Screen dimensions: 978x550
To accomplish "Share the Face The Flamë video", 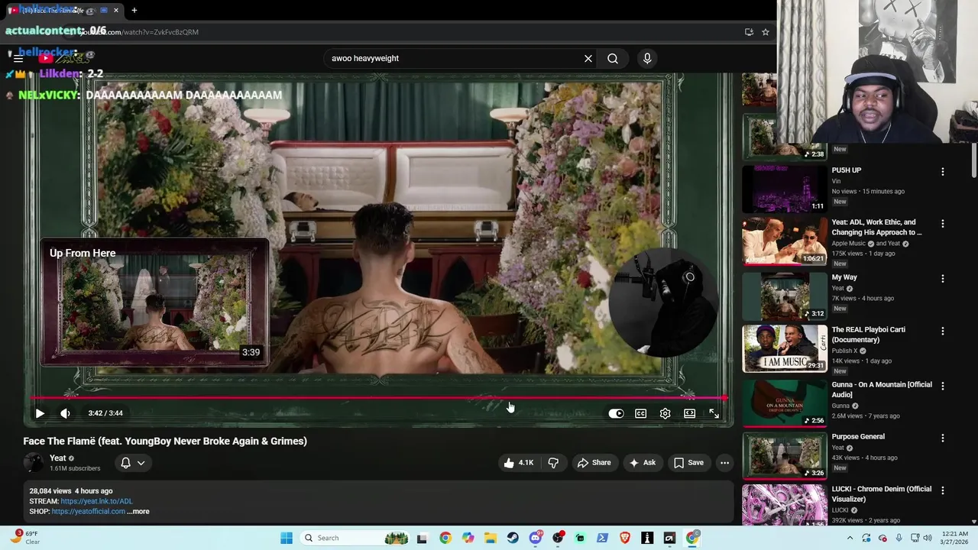I will point(594,462).
